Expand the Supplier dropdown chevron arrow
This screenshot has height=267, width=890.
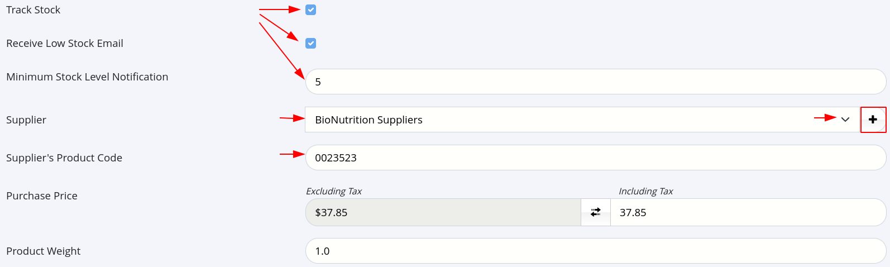[x=845, y=120]
